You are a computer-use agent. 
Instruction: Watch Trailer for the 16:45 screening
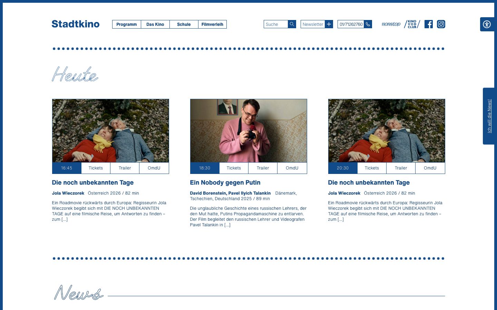125,168
